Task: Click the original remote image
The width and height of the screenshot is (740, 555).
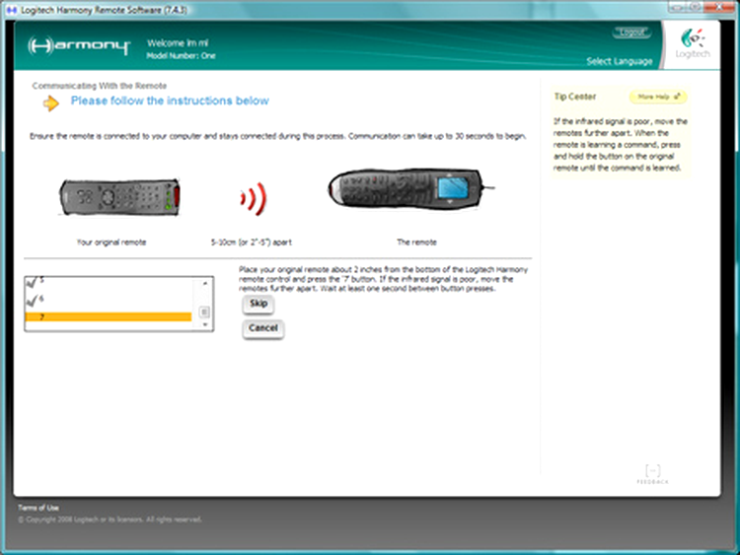Action: click(118, 198)
